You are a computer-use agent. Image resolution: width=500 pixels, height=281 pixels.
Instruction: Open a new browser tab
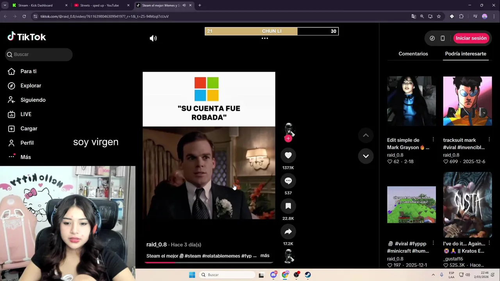click(200, 5)
